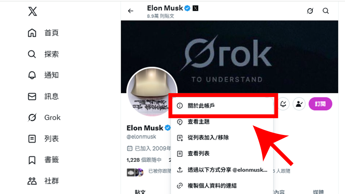The image size is (345, 194).
Task: Open Grok from the sidebar
Action: 32,117
